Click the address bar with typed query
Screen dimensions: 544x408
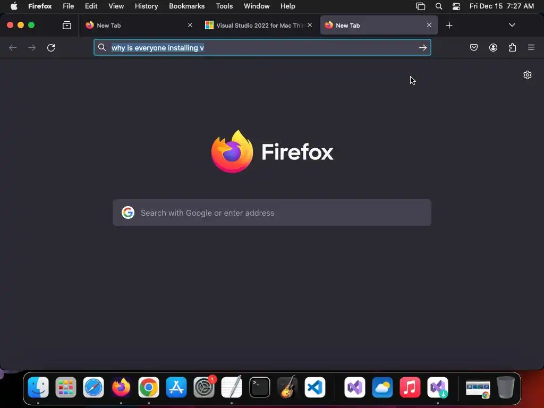click(x=262, y=47)
